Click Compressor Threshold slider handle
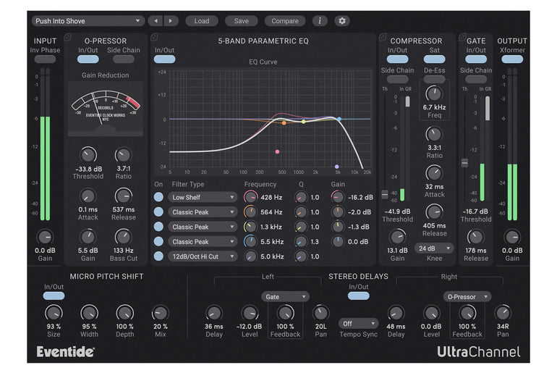Image resolution: width=557 pixels, height=373 pixels. (x=385, y=195)
